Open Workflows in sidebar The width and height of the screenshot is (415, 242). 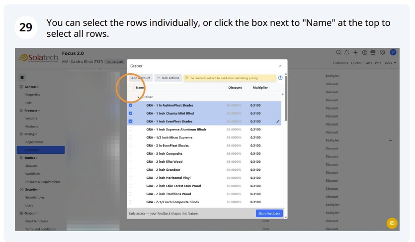(x=33, y=174)
